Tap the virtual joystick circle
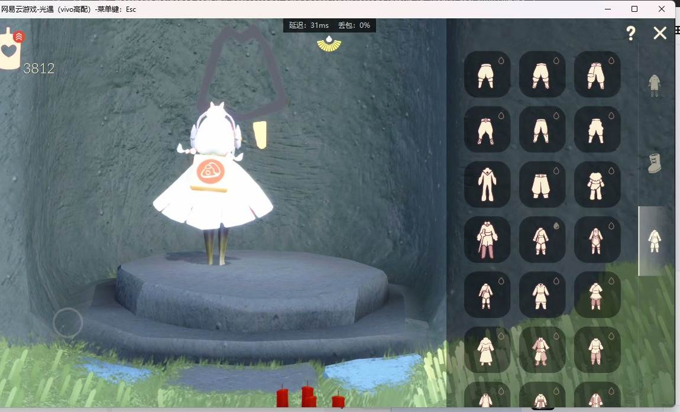The width and height of the screenshot is (680, 412). coord(68,323)
